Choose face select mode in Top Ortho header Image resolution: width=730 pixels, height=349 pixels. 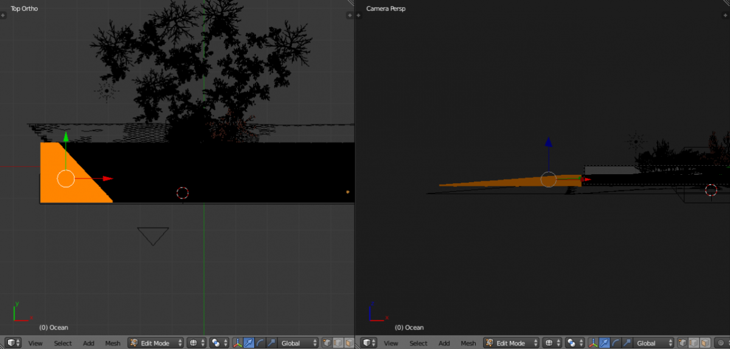[x=349, y=343]
